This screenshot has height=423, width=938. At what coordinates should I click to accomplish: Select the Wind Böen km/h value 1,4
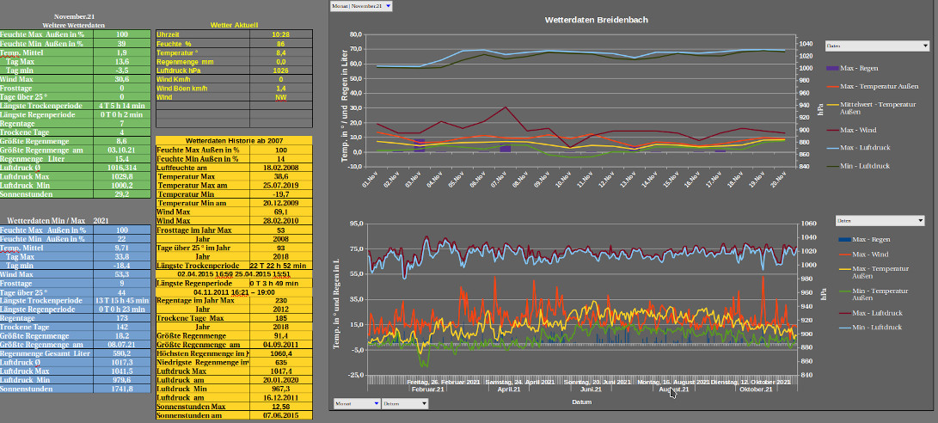click(x=280, y=88)
